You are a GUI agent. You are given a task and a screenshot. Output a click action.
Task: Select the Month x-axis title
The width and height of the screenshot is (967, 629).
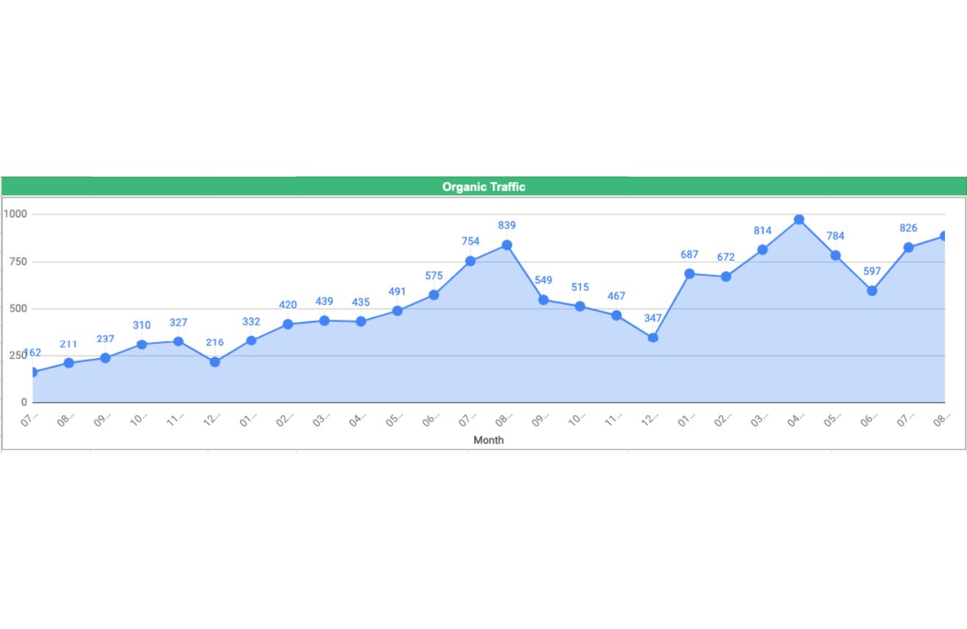pos(488,440)
